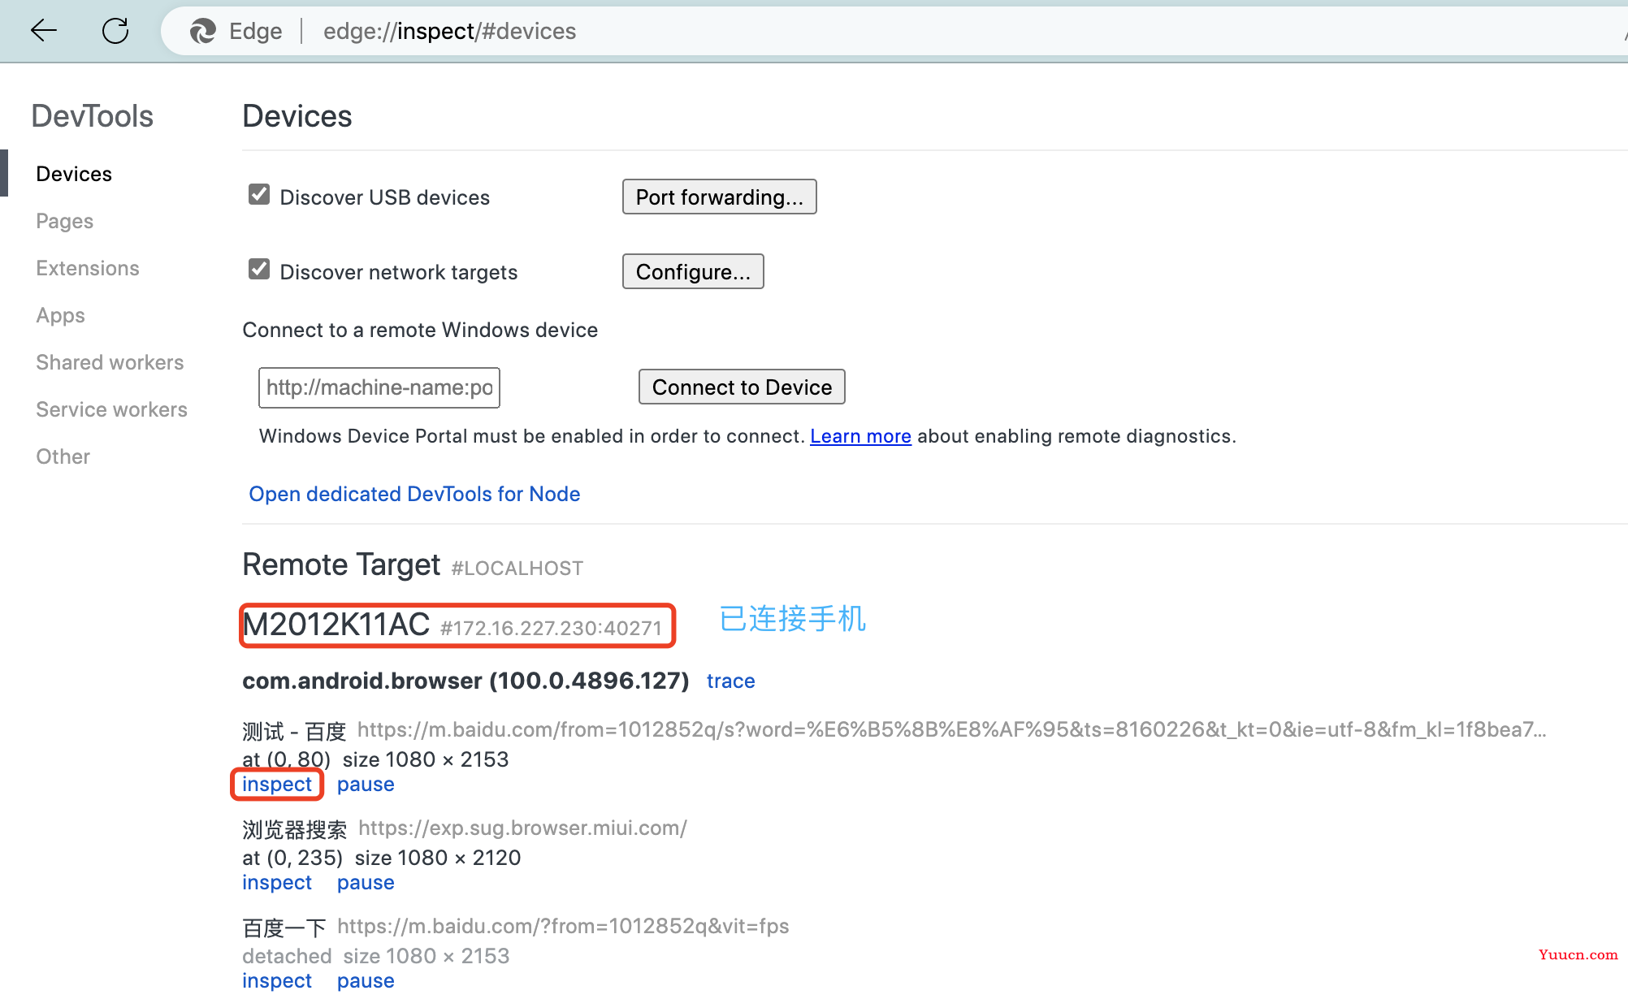Viewport: 1628px width, 999px height.
Task: Click the 百度一下 page title
Action: [x=284, y=928]
